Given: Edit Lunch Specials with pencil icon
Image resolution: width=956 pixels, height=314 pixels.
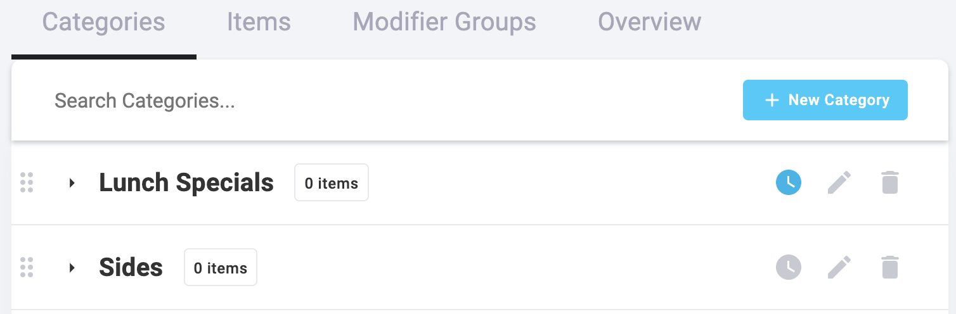Looking at the screenshot, I should coord(839,183).
